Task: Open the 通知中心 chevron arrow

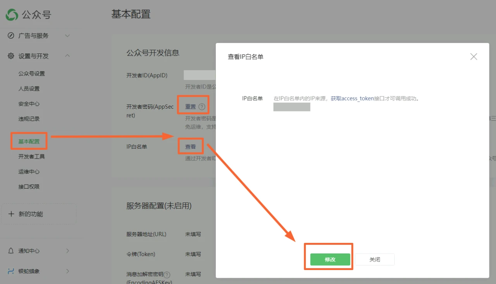Action: 68,251
